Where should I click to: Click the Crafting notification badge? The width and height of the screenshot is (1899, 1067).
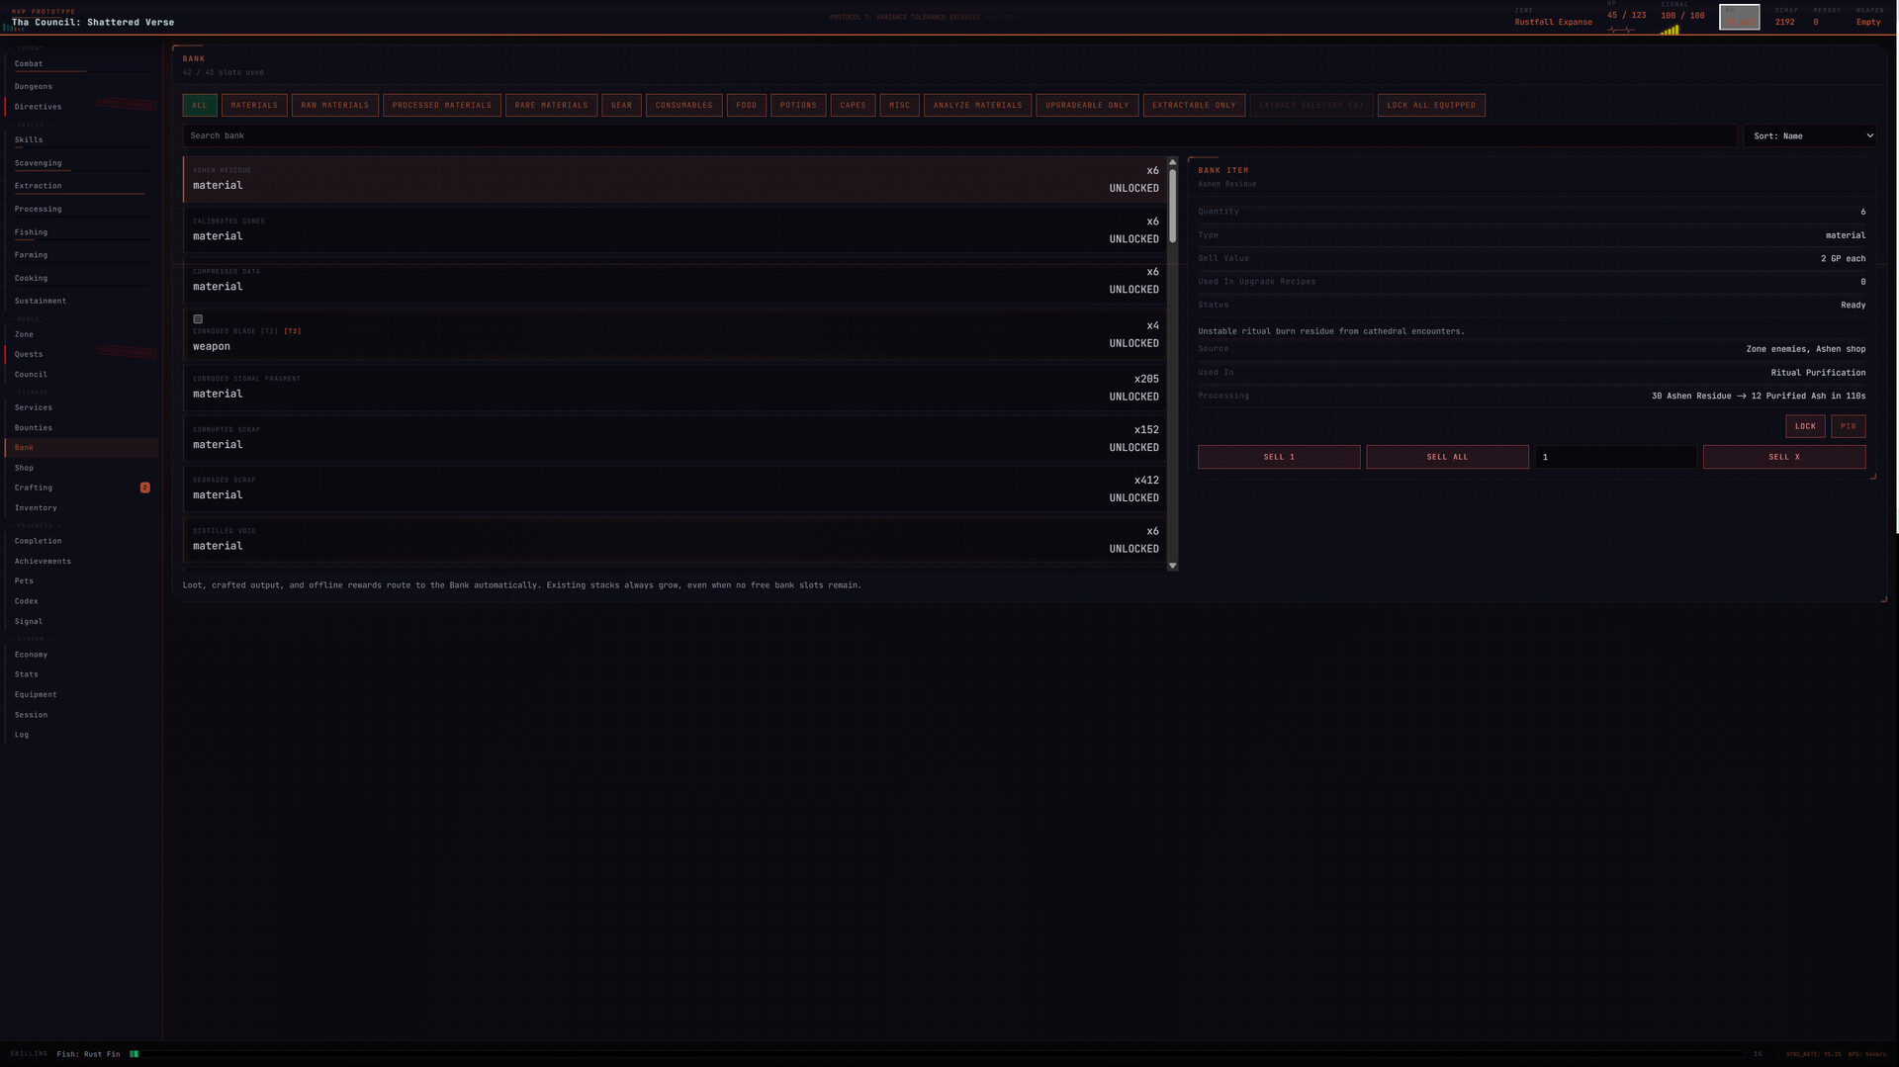(144, 488)
